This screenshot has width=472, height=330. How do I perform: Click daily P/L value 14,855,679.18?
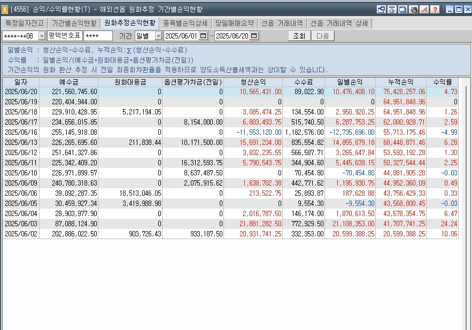pos(353,142)
